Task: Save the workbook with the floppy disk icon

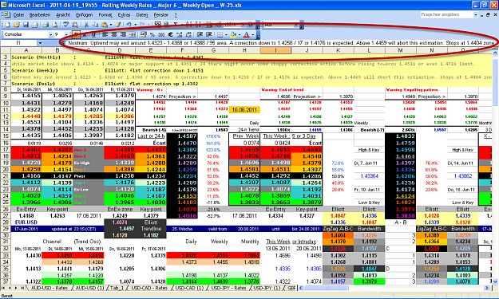Action: [x=26, y=25]
